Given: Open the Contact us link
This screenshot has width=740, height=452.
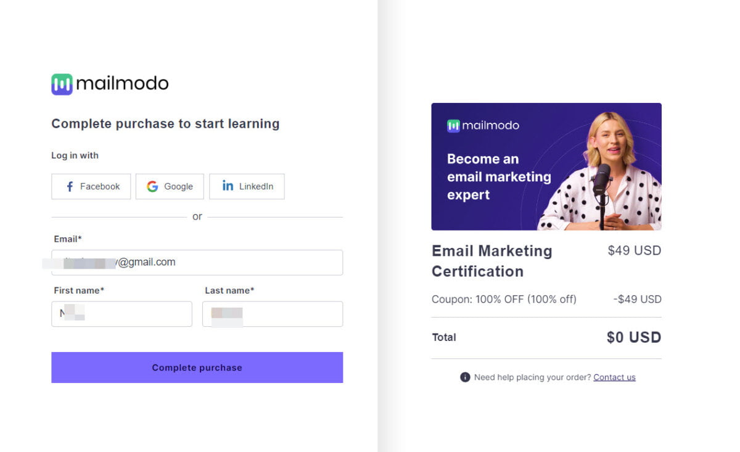Looking at the screenshot, I should 614,377.
